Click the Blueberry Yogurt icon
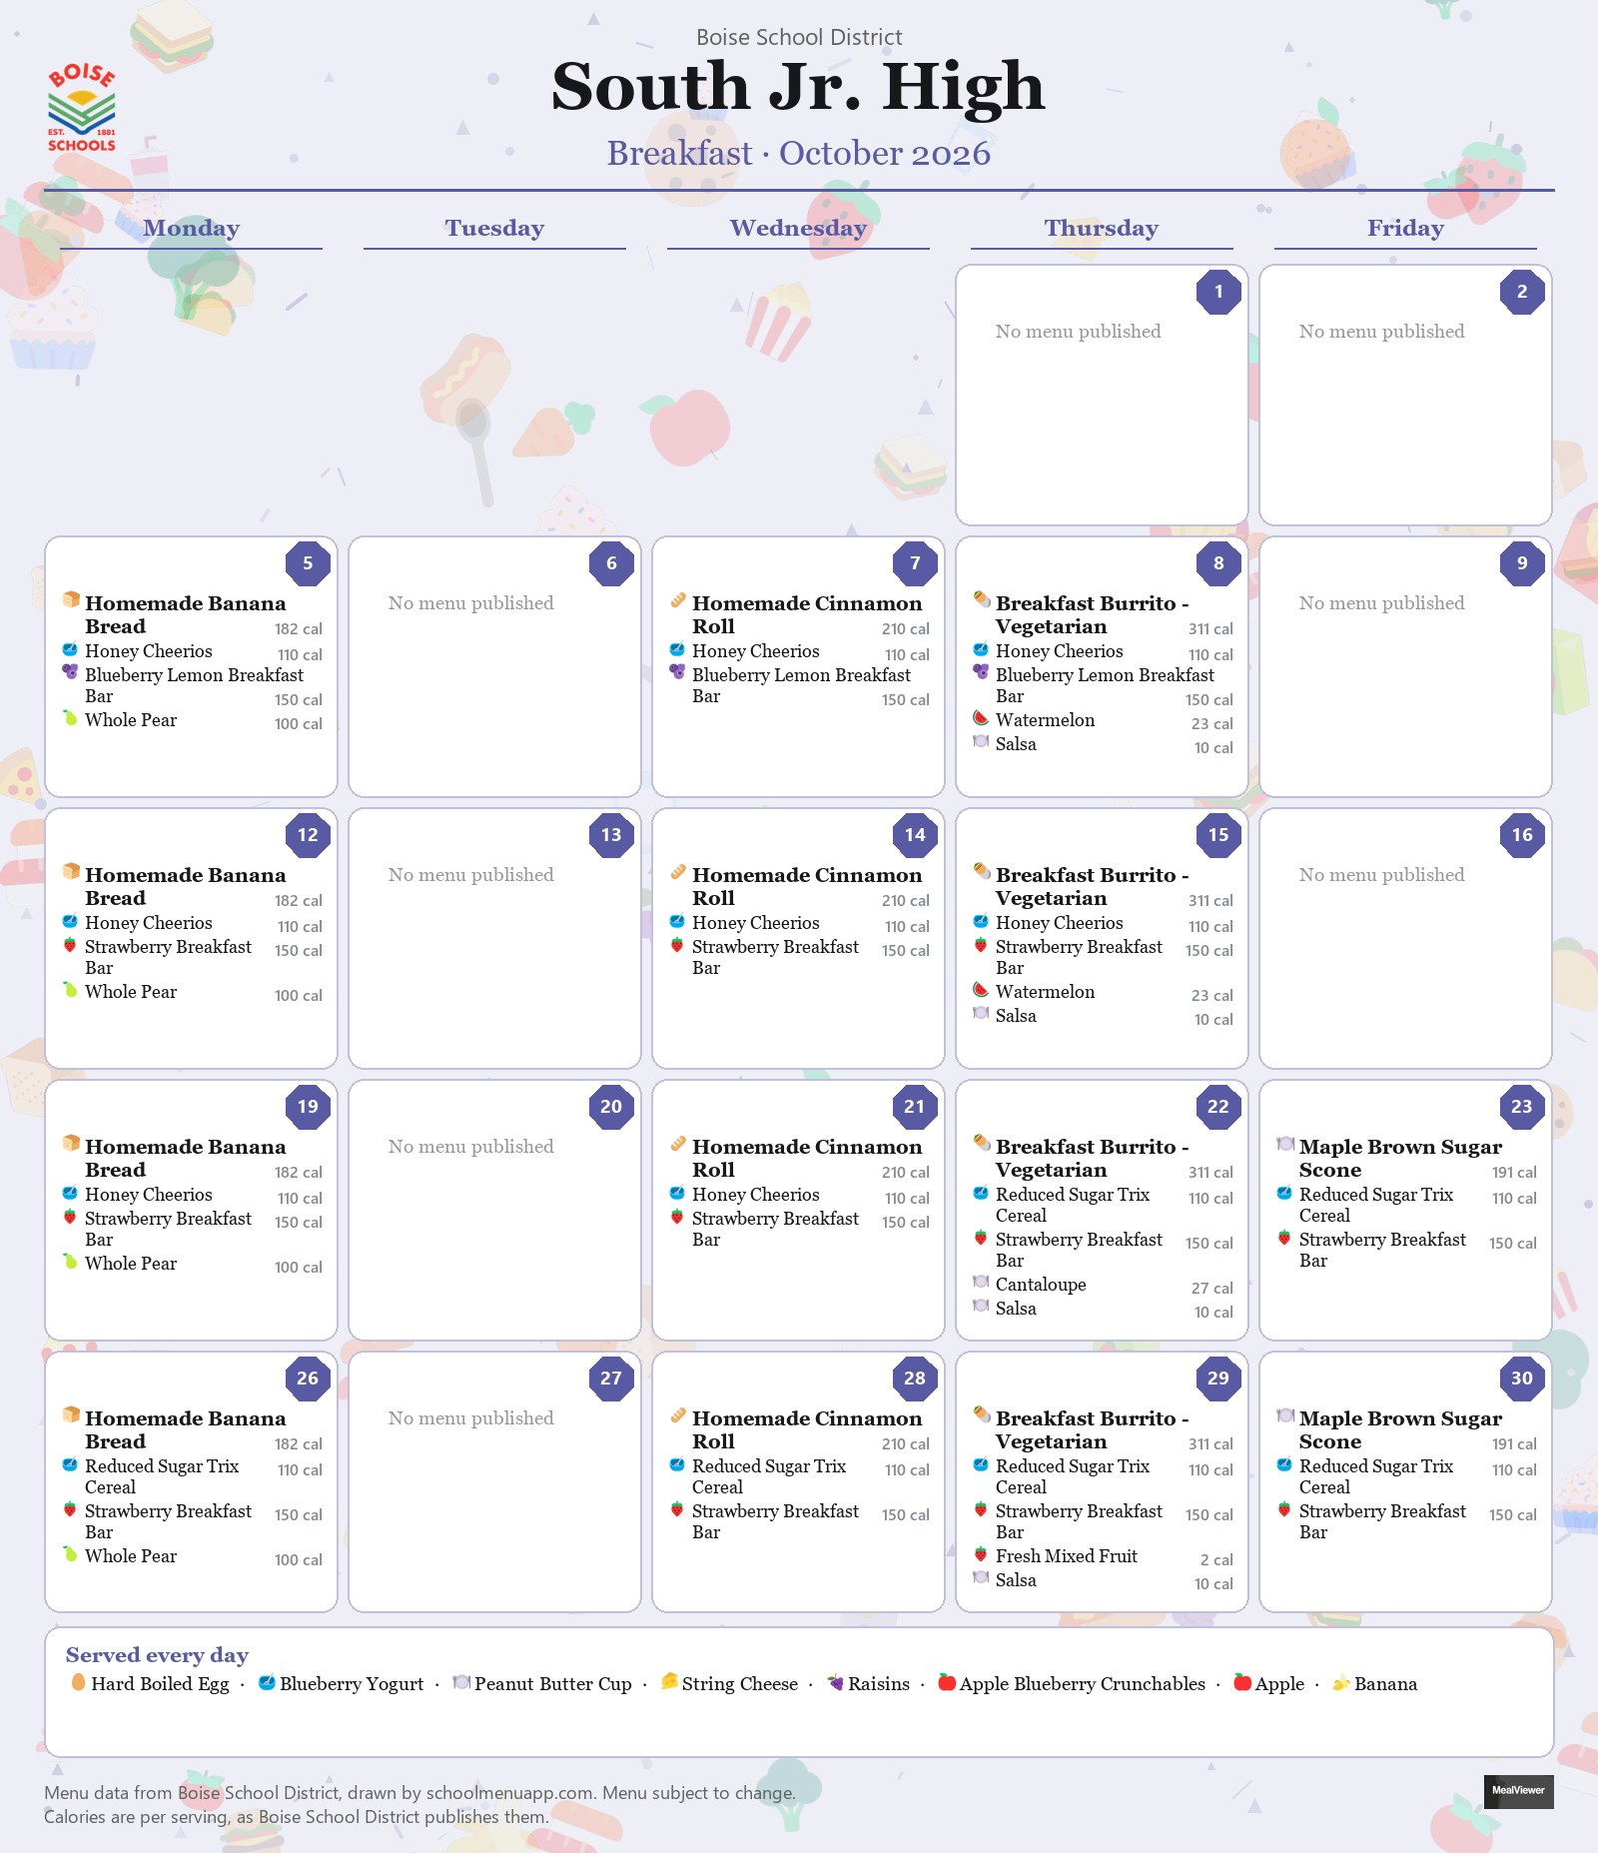The height and width of the screenshot is (1853, 1598). point(267,1682)
